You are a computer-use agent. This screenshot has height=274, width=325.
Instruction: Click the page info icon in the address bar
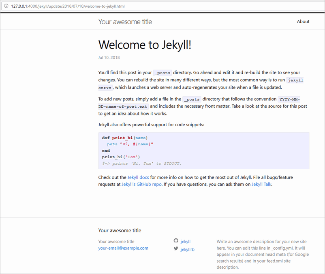click(x=6, y=6)
